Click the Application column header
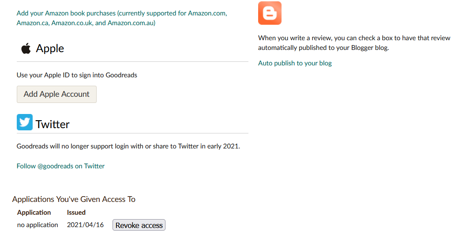 click(x=34, y=213)
